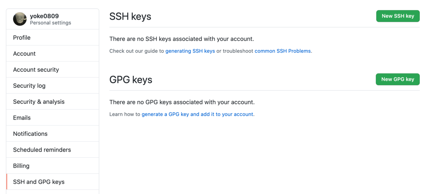Open the Profile settings page
Screen dimensions: 432x194
(22, 38)
